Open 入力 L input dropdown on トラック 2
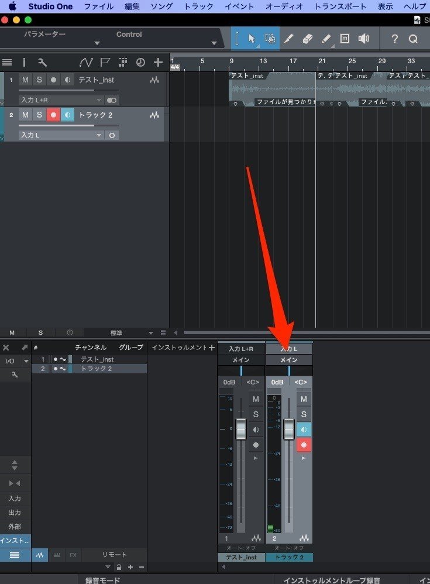Screen dimensions: 430x584 coord(61,135)
